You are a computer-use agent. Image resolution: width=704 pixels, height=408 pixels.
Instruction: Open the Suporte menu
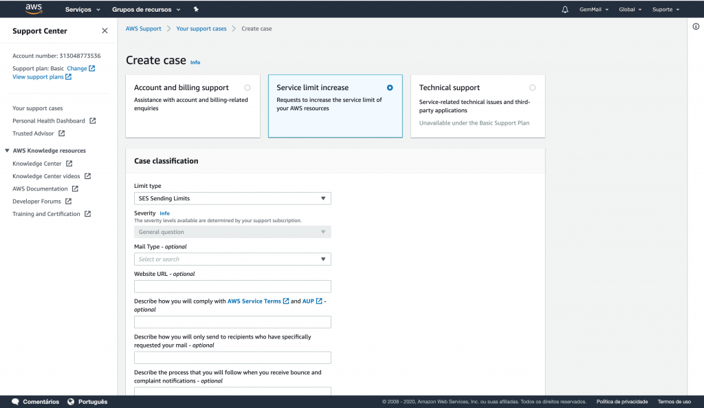click(x=665, y=10)
